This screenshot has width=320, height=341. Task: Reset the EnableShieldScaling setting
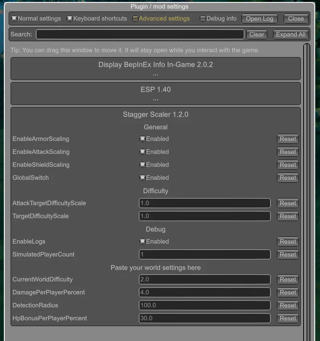click(x=287, y=165)
